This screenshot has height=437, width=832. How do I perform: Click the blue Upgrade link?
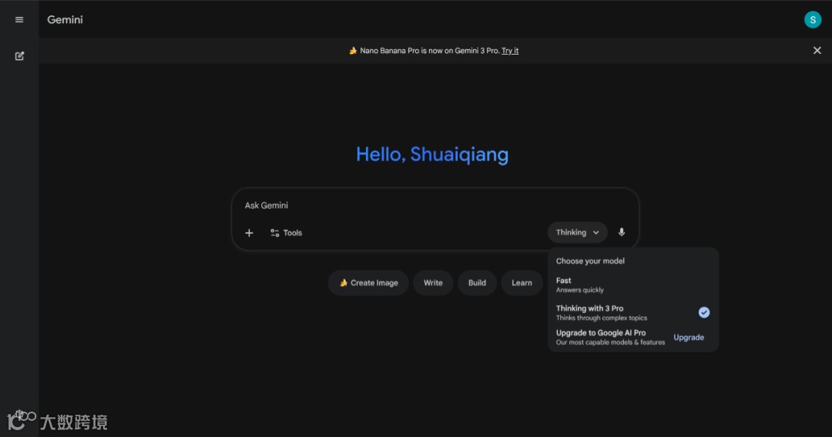(x=689, y=338)
